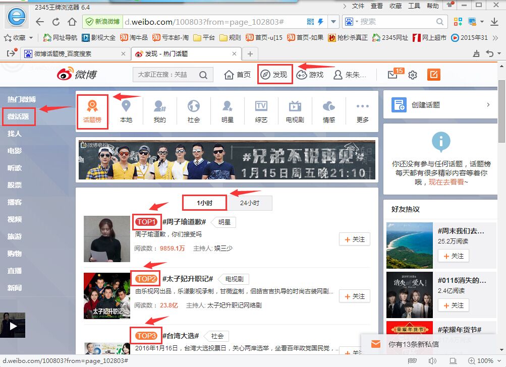Follow the 太子妃升职记 topic

355,296
